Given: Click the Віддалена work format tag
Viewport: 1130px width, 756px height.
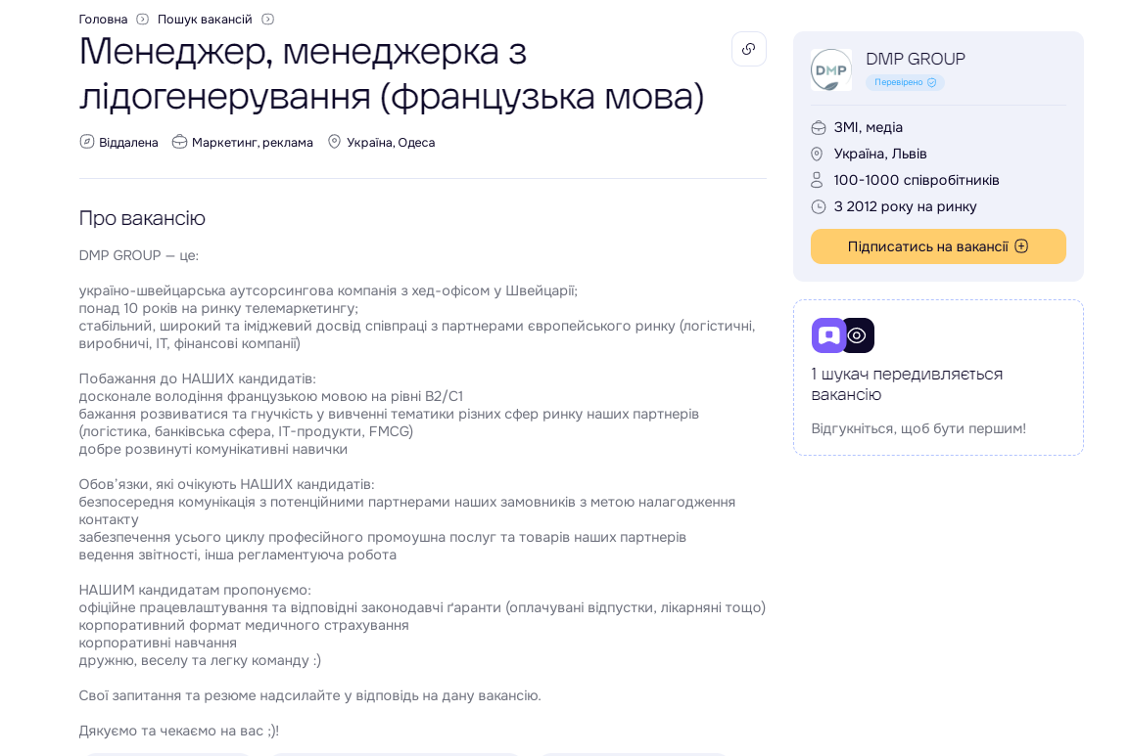Looking at the screenshot, I should pyautogui.click(x=128, y=143).
